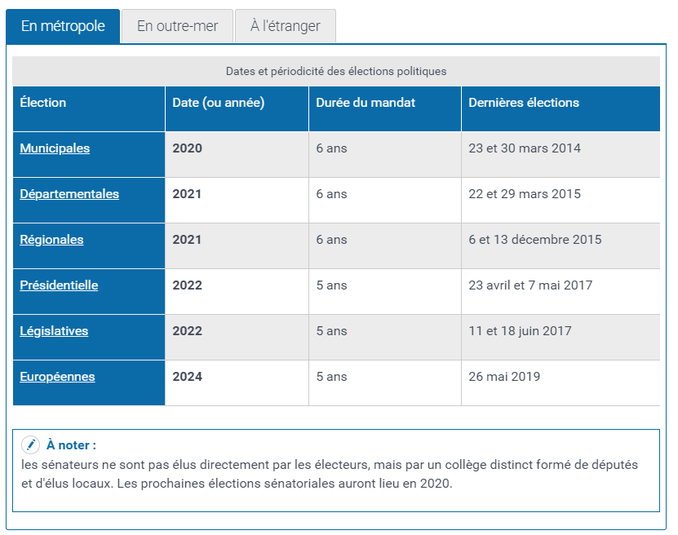Select the 2021 date in the Régionales row
The height and width of the screenshot is (535, 678).
tap(237, 246)
